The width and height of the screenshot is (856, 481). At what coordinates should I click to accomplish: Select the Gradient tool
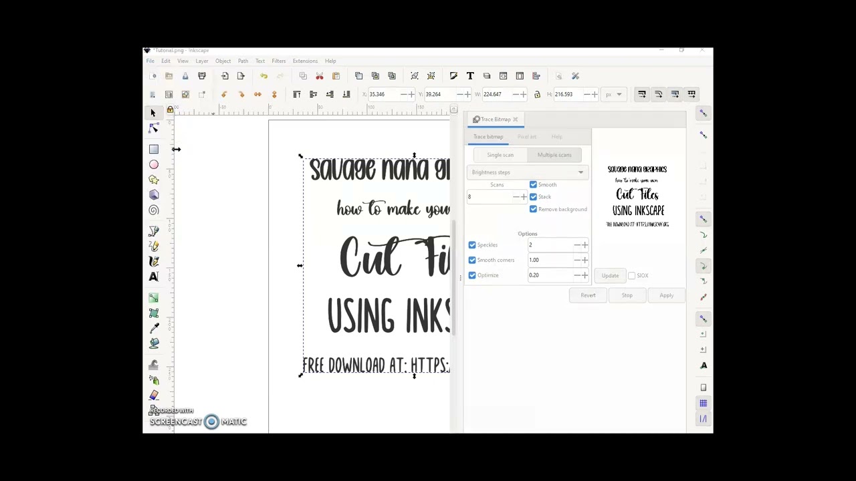click(154, 298)
